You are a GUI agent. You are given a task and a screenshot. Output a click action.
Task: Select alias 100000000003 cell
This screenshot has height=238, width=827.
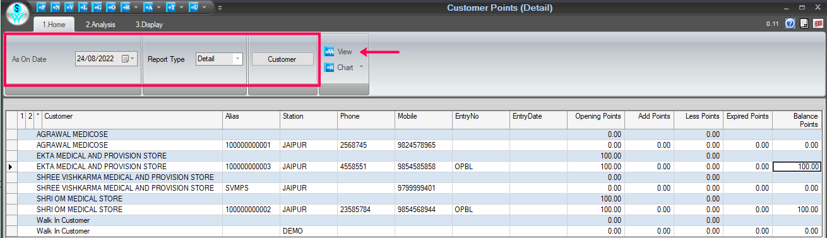click(251, 167)
